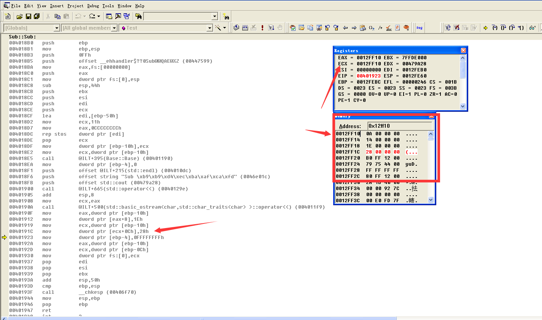The image size is (542, 320).
Task: Click the tomato Visual Assist options icon
Action: click(x=406, y=28)
